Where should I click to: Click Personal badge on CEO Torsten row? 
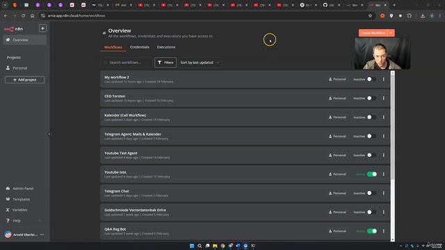[x=337, y=98]
